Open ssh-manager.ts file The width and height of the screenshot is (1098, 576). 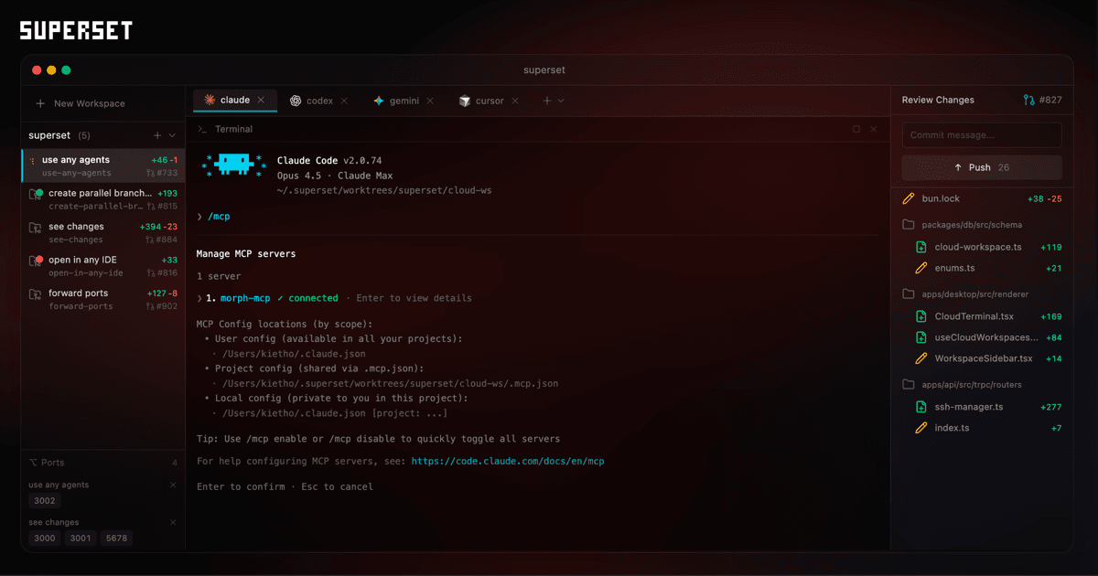(990, 407)
